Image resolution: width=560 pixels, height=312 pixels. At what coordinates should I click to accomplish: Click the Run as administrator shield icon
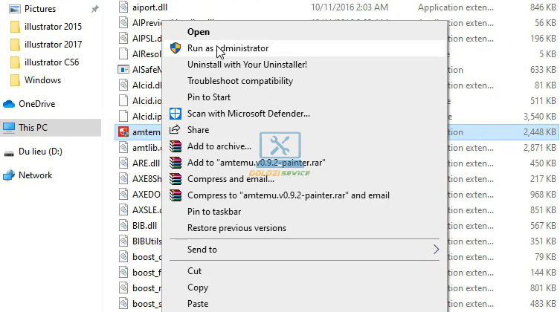[x=176, y=48]
